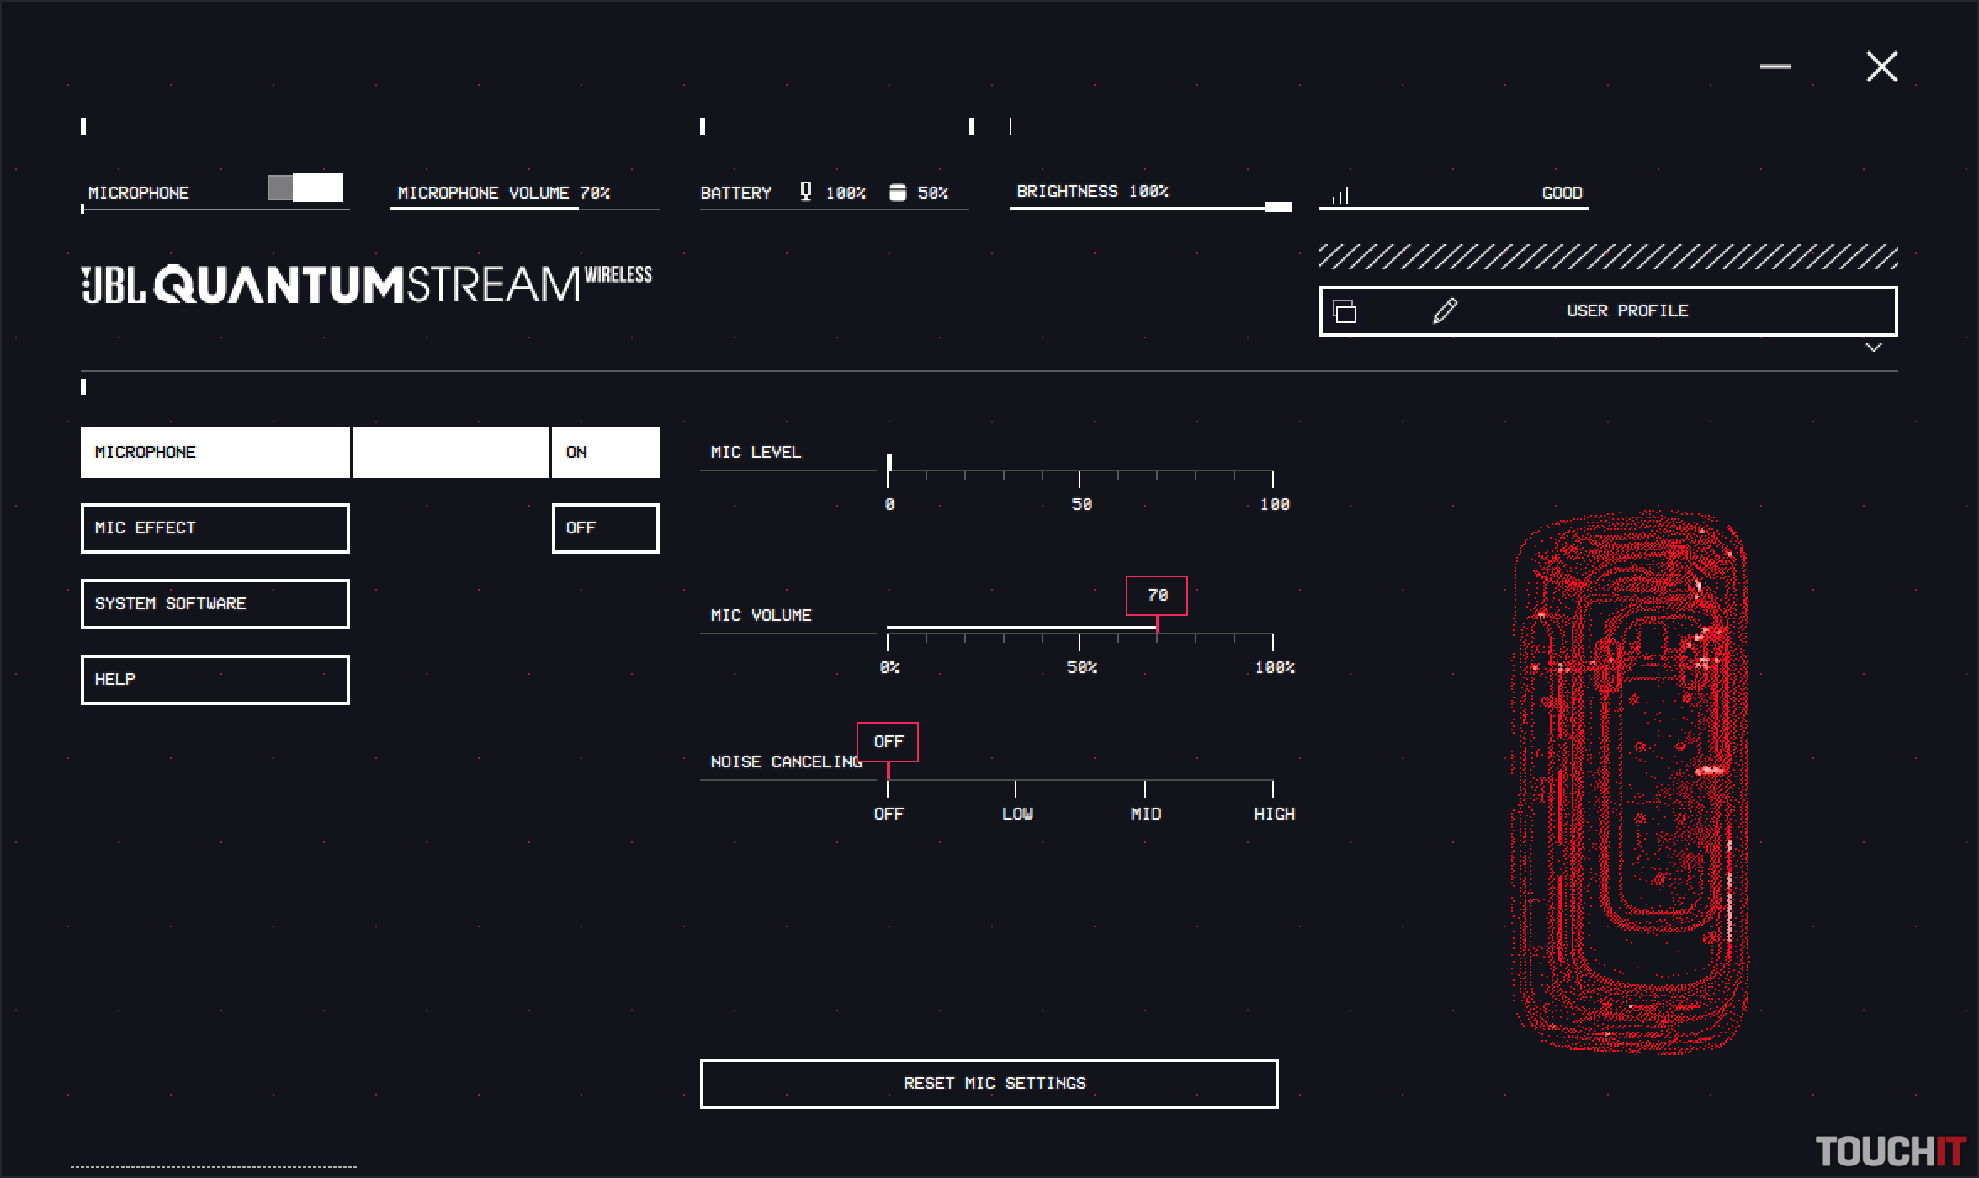
Task: Click the pencil edit profile icon
Action: tap(1445, 310)
